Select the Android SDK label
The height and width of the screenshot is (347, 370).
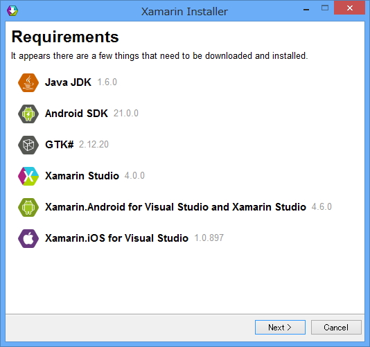[x=76, y=114]
